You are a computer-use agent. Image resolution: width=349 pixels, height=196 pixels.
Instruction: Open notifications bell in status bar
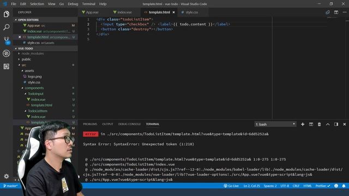coord(344,186)
